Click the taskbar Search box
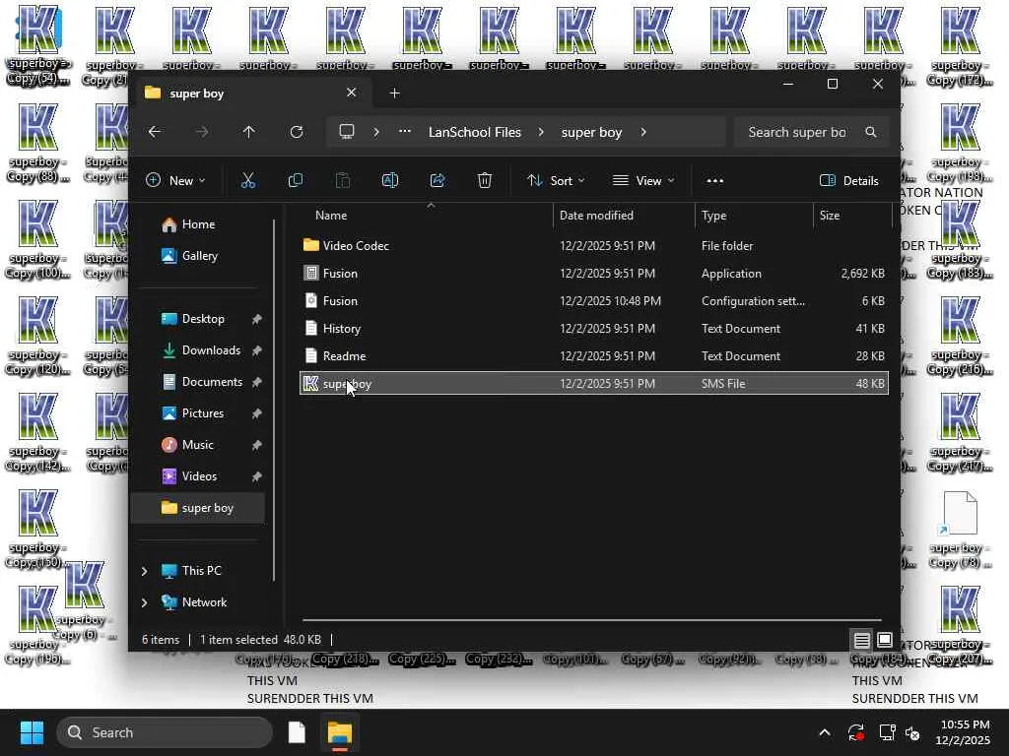 [165, 732]
